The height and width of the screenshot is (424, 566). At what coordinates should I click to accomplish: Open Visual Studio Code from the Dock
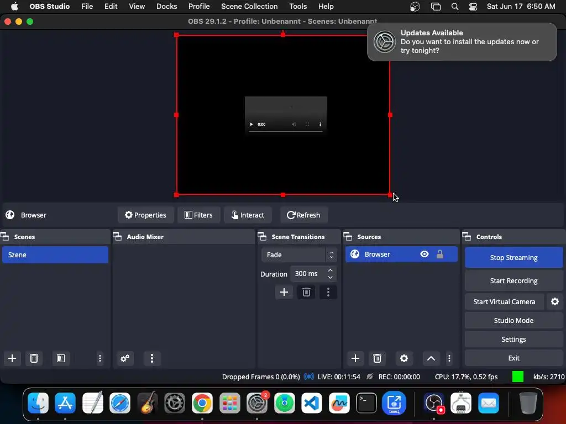(312, 402)
